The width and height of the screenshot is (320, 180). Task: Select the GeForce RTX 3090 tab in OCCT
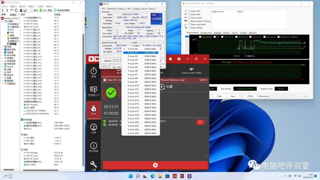191,71
